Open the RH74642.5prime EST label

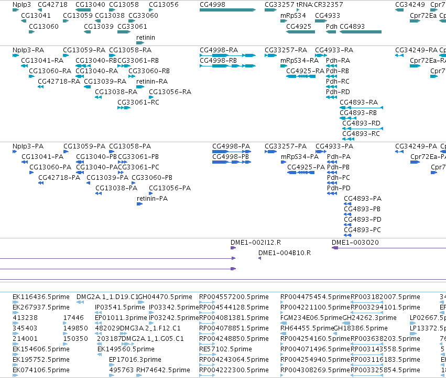(x=164, y=370)
